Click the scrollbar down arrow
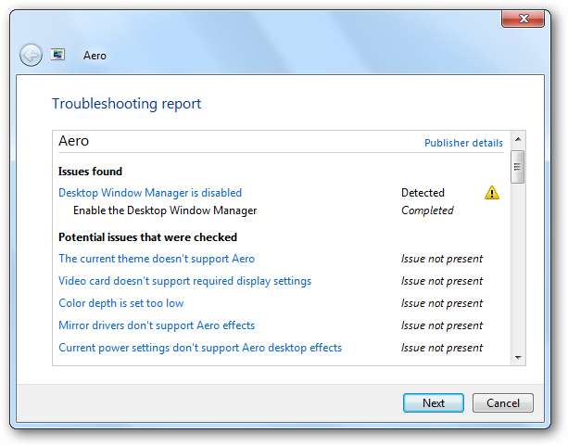This screenshot has width=568, height=446. point(518,357)
